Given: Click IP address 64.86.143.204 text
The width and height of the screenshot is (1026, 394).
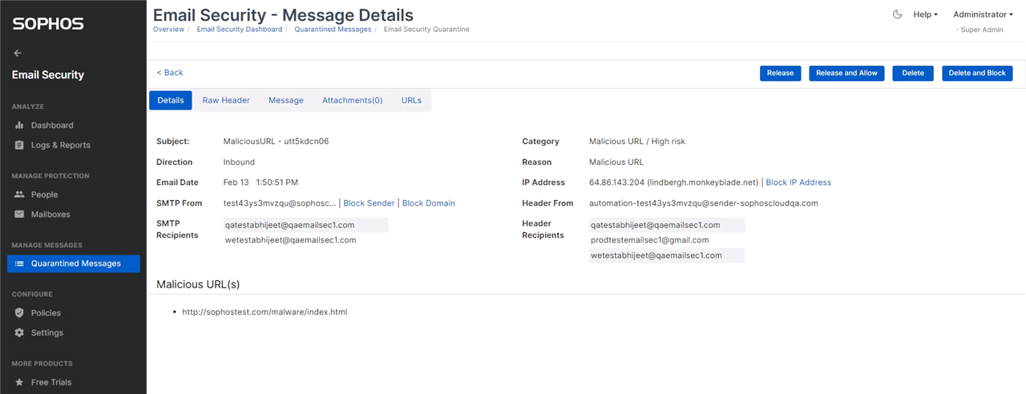Looking at the screenshot, I should coord(616,183).
